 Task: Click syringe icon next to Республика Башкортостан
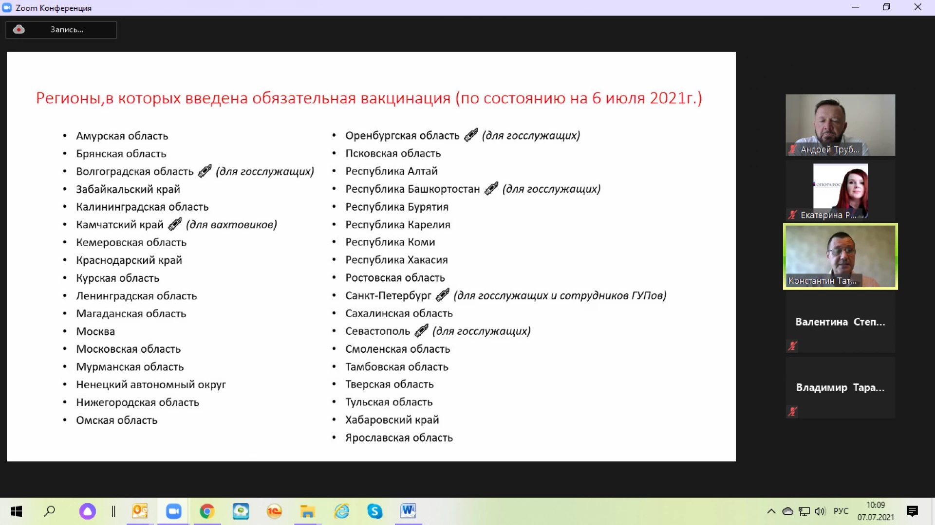[x=491, y=188]
